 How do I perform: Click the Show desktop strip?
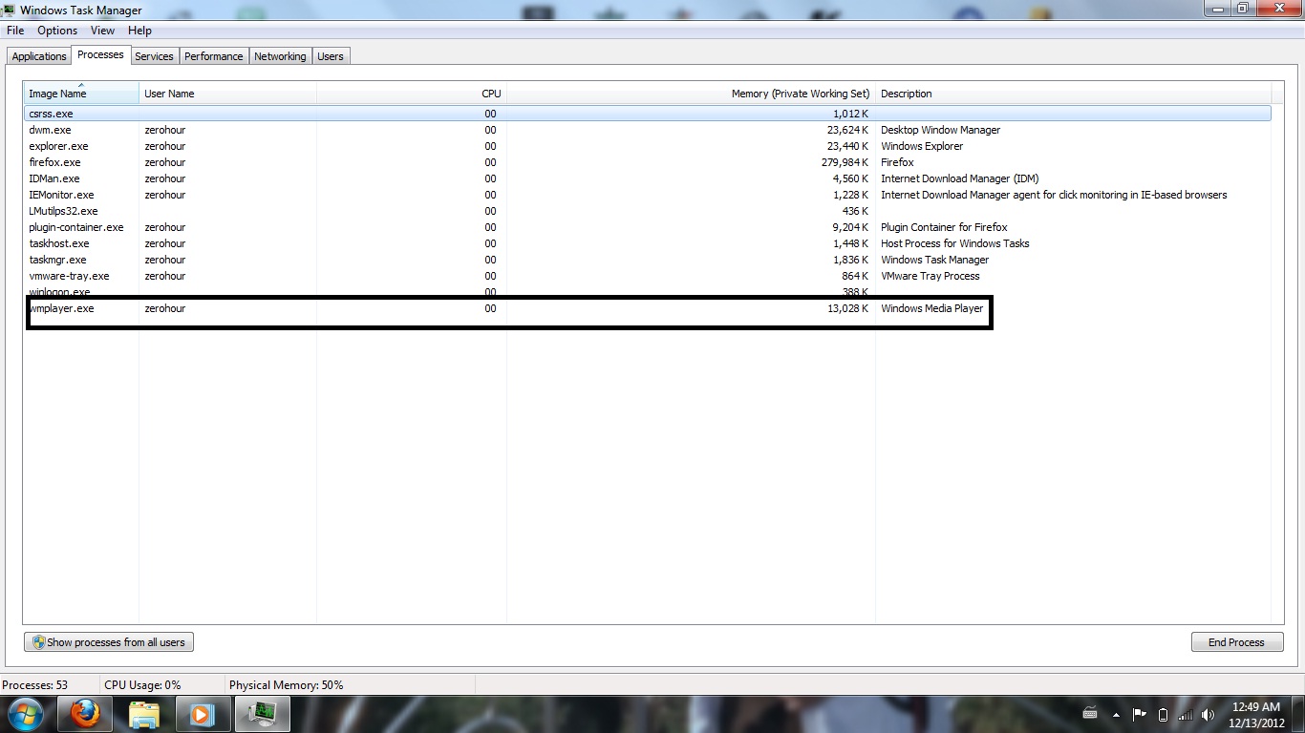point(1298,714)
